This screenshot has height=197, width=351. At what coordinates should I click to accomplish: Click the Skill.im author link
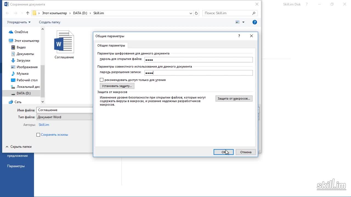[x=44, y=125]
